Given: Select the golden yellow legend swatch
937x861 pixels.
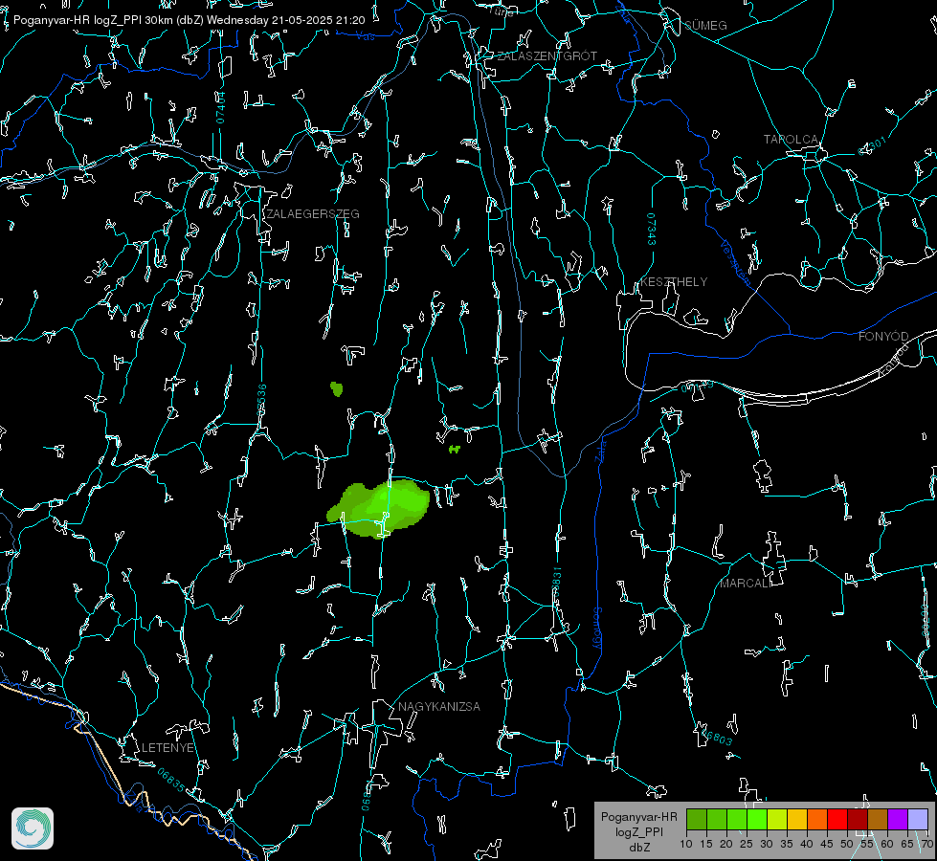Looking at the screenshot, I should point(797,819).
